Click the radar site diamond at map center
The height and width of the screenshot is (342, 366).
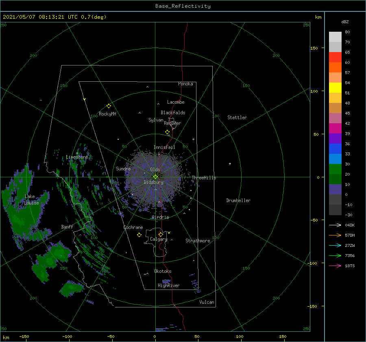pos(155,177)
